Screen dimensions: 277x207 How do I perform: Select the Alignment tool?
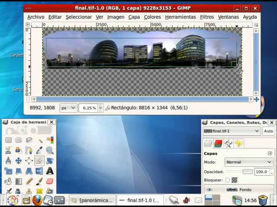coord(29,161)
